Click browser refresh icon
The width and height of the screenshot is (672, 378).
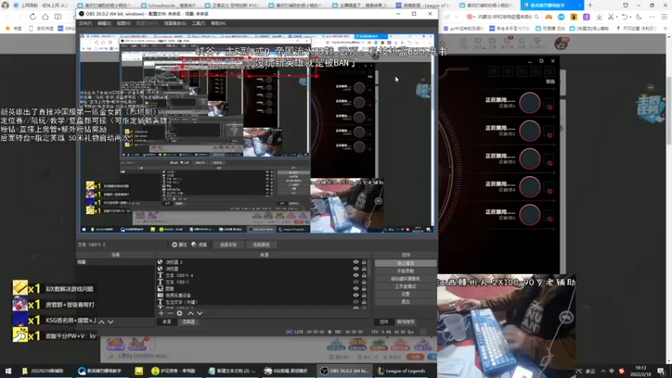point(33,17)
